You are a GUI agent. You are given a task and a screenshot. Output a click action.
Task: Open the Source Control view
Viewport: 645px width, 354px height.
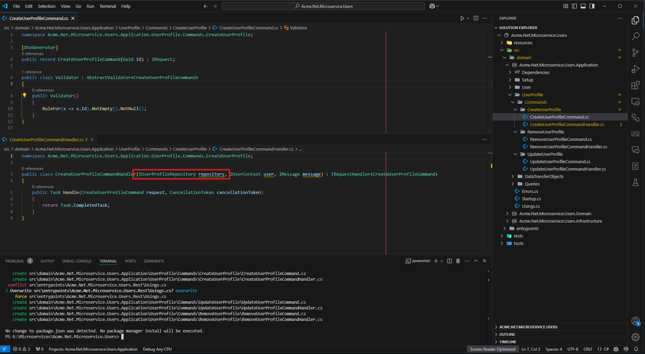point(636,52)
